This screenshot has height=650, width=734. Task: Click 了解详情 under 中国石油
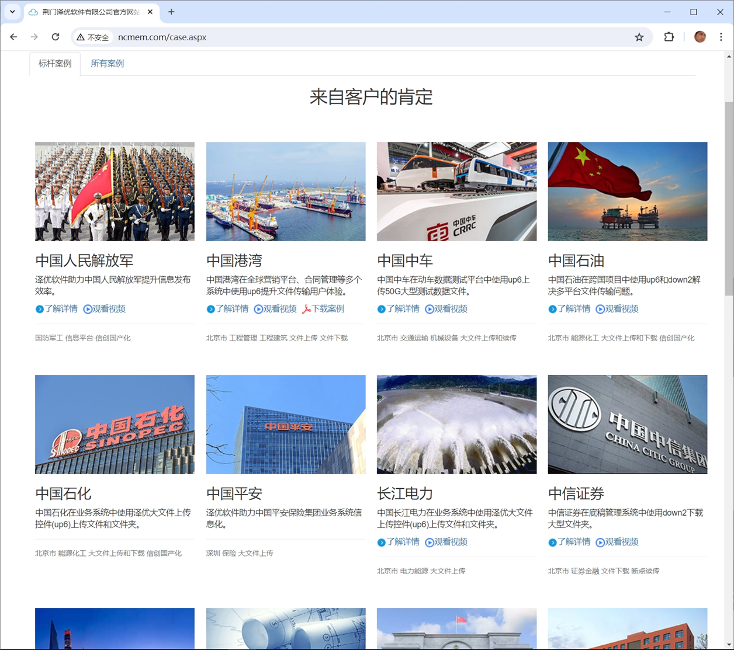570,309
